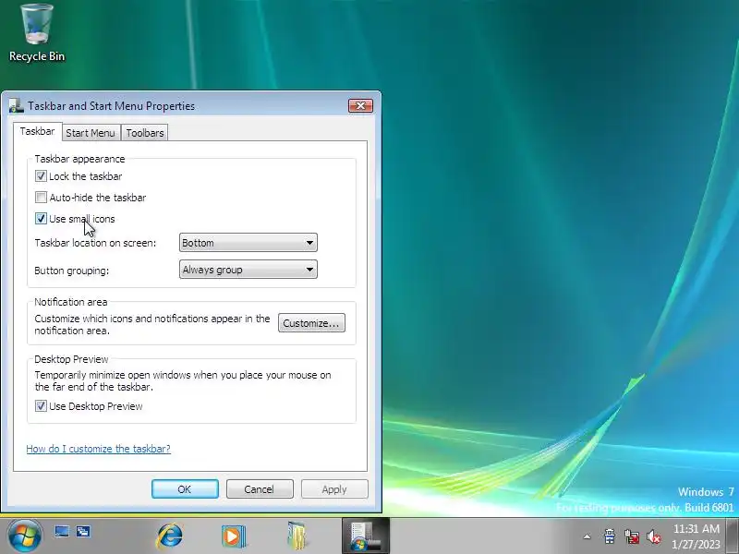Screen dimensions: 739x554
Task: Launch Internet Explorer from the taskbar
Action: point(170,536)
